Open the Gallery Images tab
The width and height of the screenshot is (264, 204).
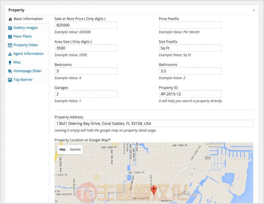pos(25,28)
